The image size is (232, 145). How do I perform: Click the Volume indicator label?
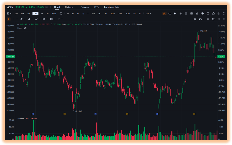pos(21,118)
